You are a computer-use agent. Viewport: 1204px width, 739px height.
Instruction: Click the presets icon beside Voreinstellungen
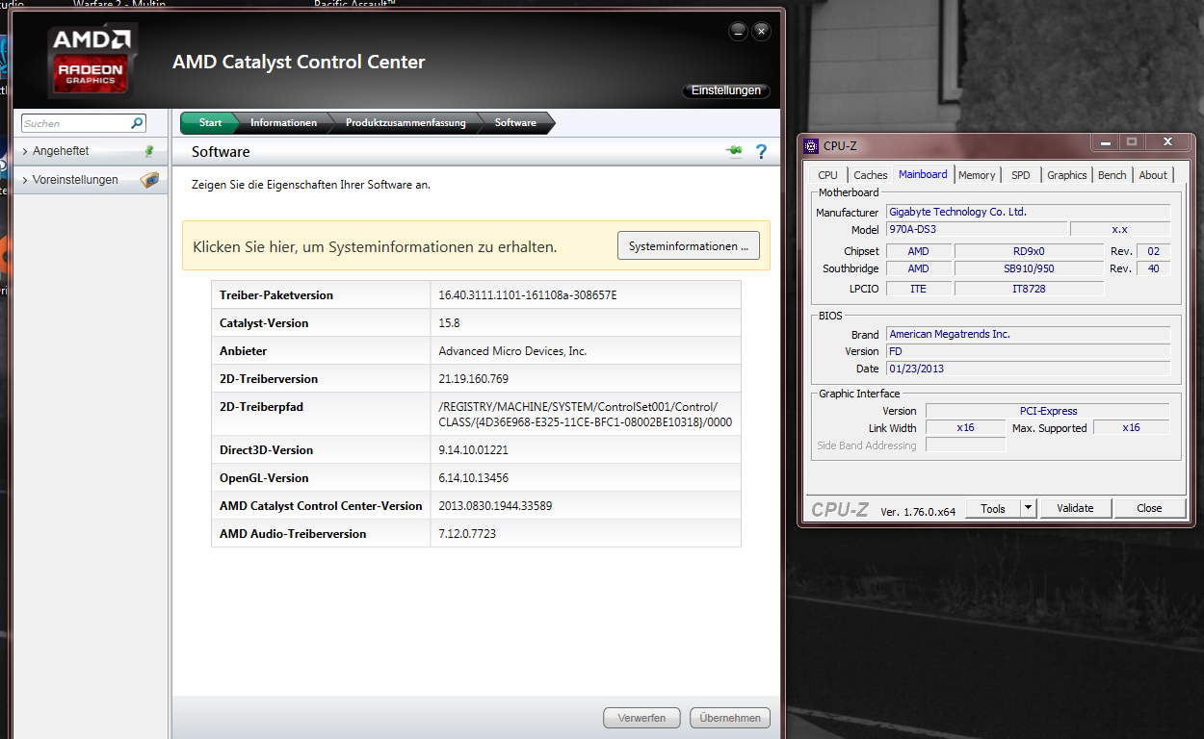point(149,180)
